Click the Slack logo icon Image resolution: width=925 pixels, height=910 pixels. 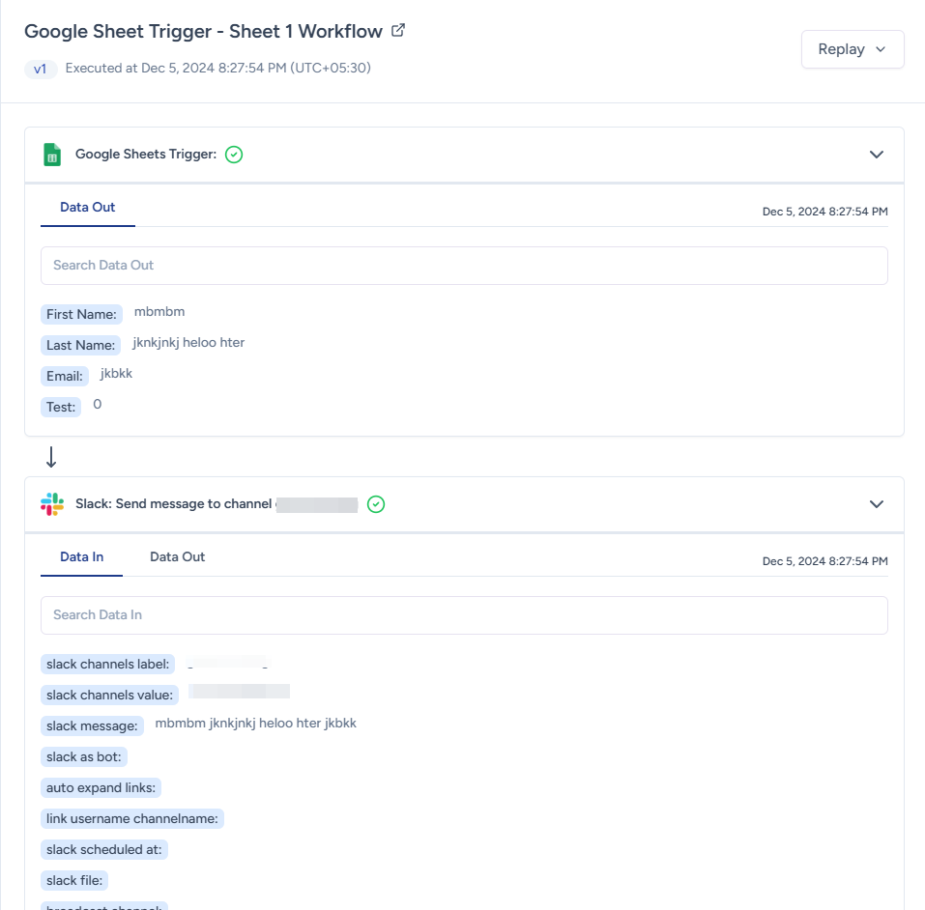(x=52, y=504)
